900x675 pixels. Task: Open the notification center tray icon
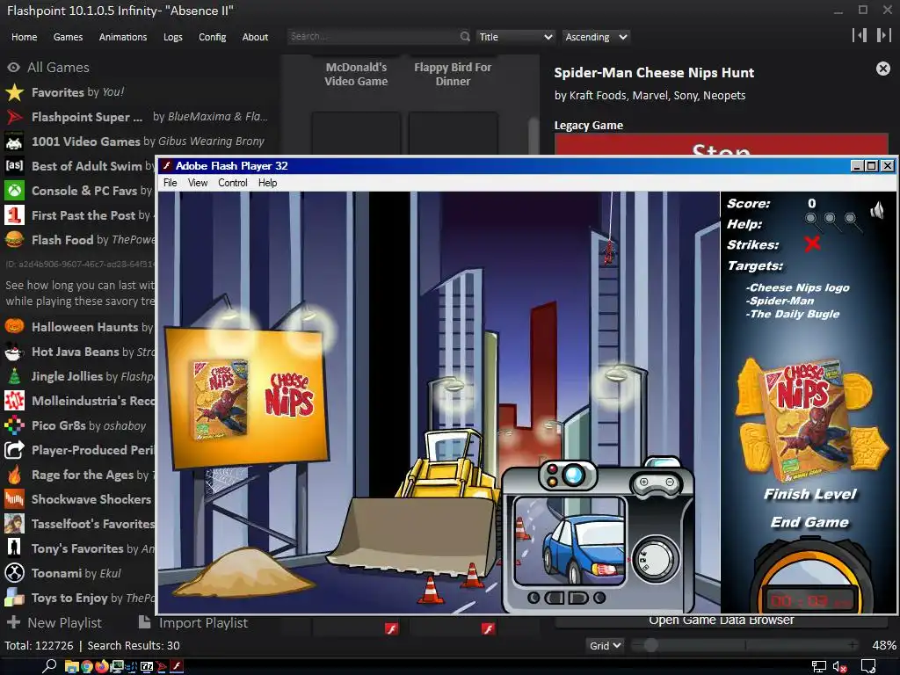coord(868,666)
